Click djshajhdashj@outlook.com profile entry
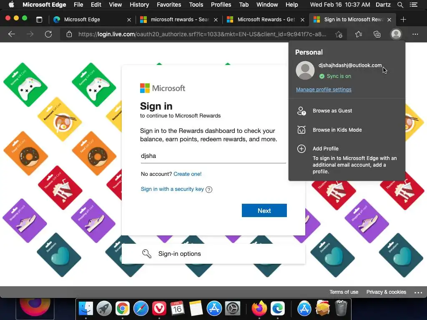This screenshot has width=427, height=320. tap(350, 65)
